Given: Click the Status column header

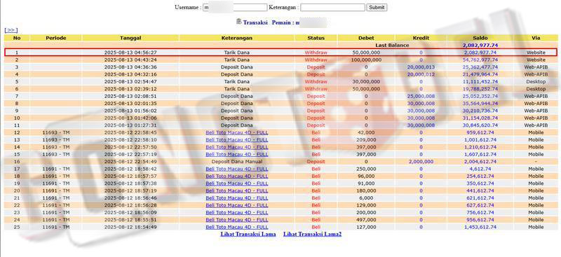Looking at the screenshot, I should [x=316, y=38].
